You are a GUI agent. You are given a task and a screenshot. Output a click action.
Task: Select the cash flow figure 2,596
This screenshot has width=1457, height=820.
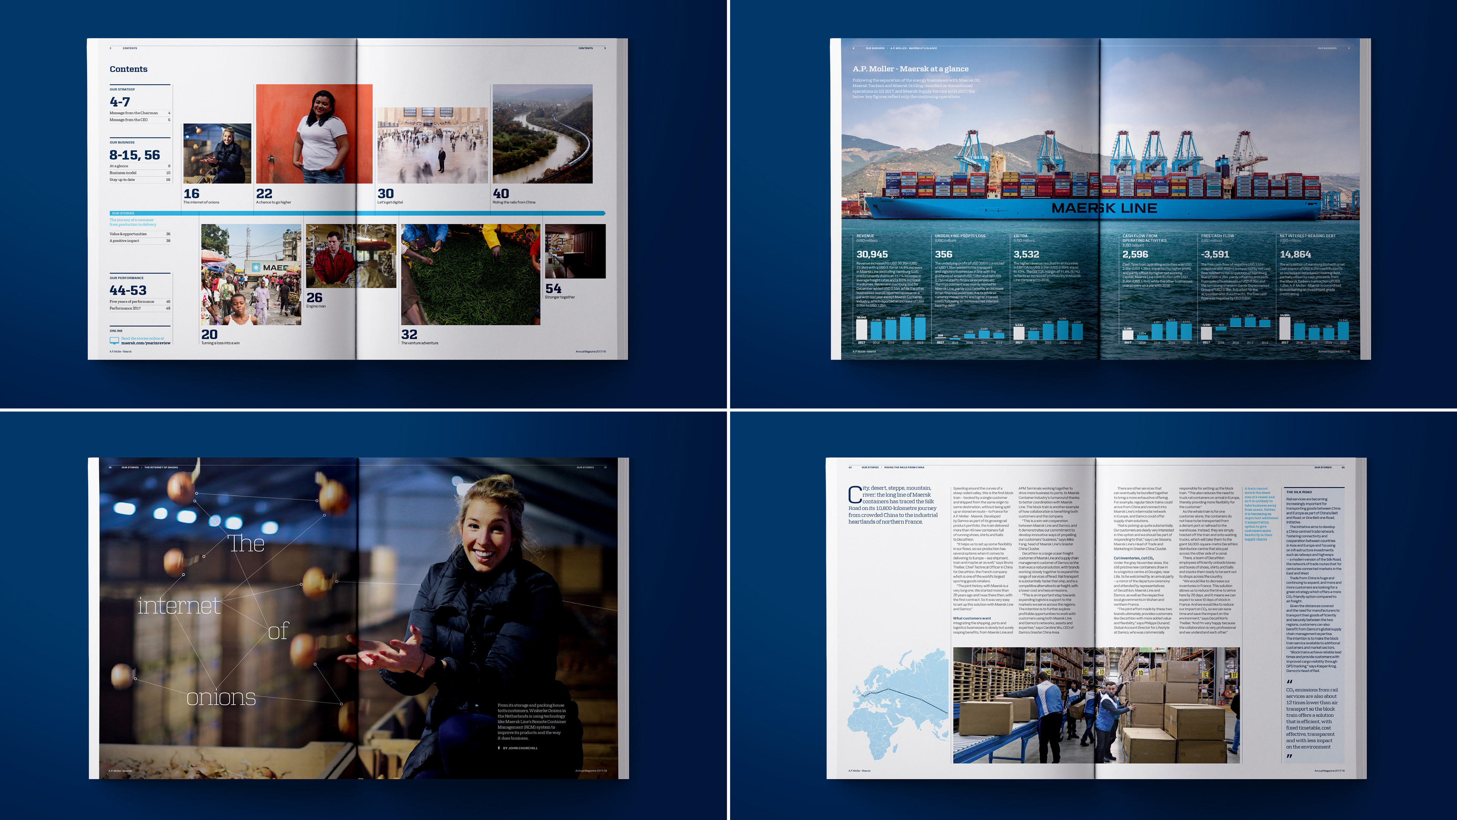[1135, 255]
